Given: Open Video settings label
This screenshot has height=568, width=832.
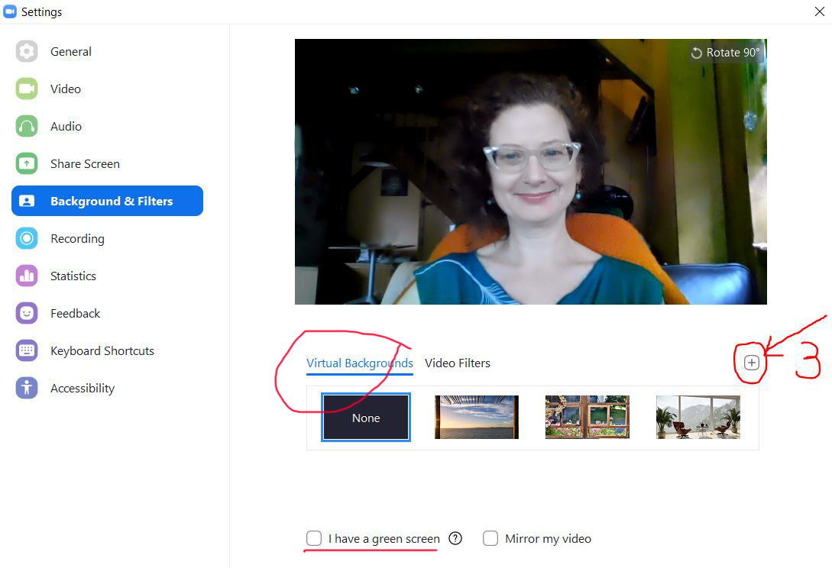Looking at the screenshot, I should (x=66, y=89).
